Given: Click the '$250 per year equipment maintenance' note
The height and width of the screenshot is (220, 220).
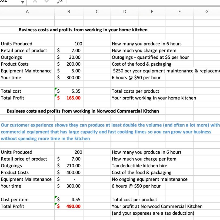Looking at the screenshot, I should 165,71.
